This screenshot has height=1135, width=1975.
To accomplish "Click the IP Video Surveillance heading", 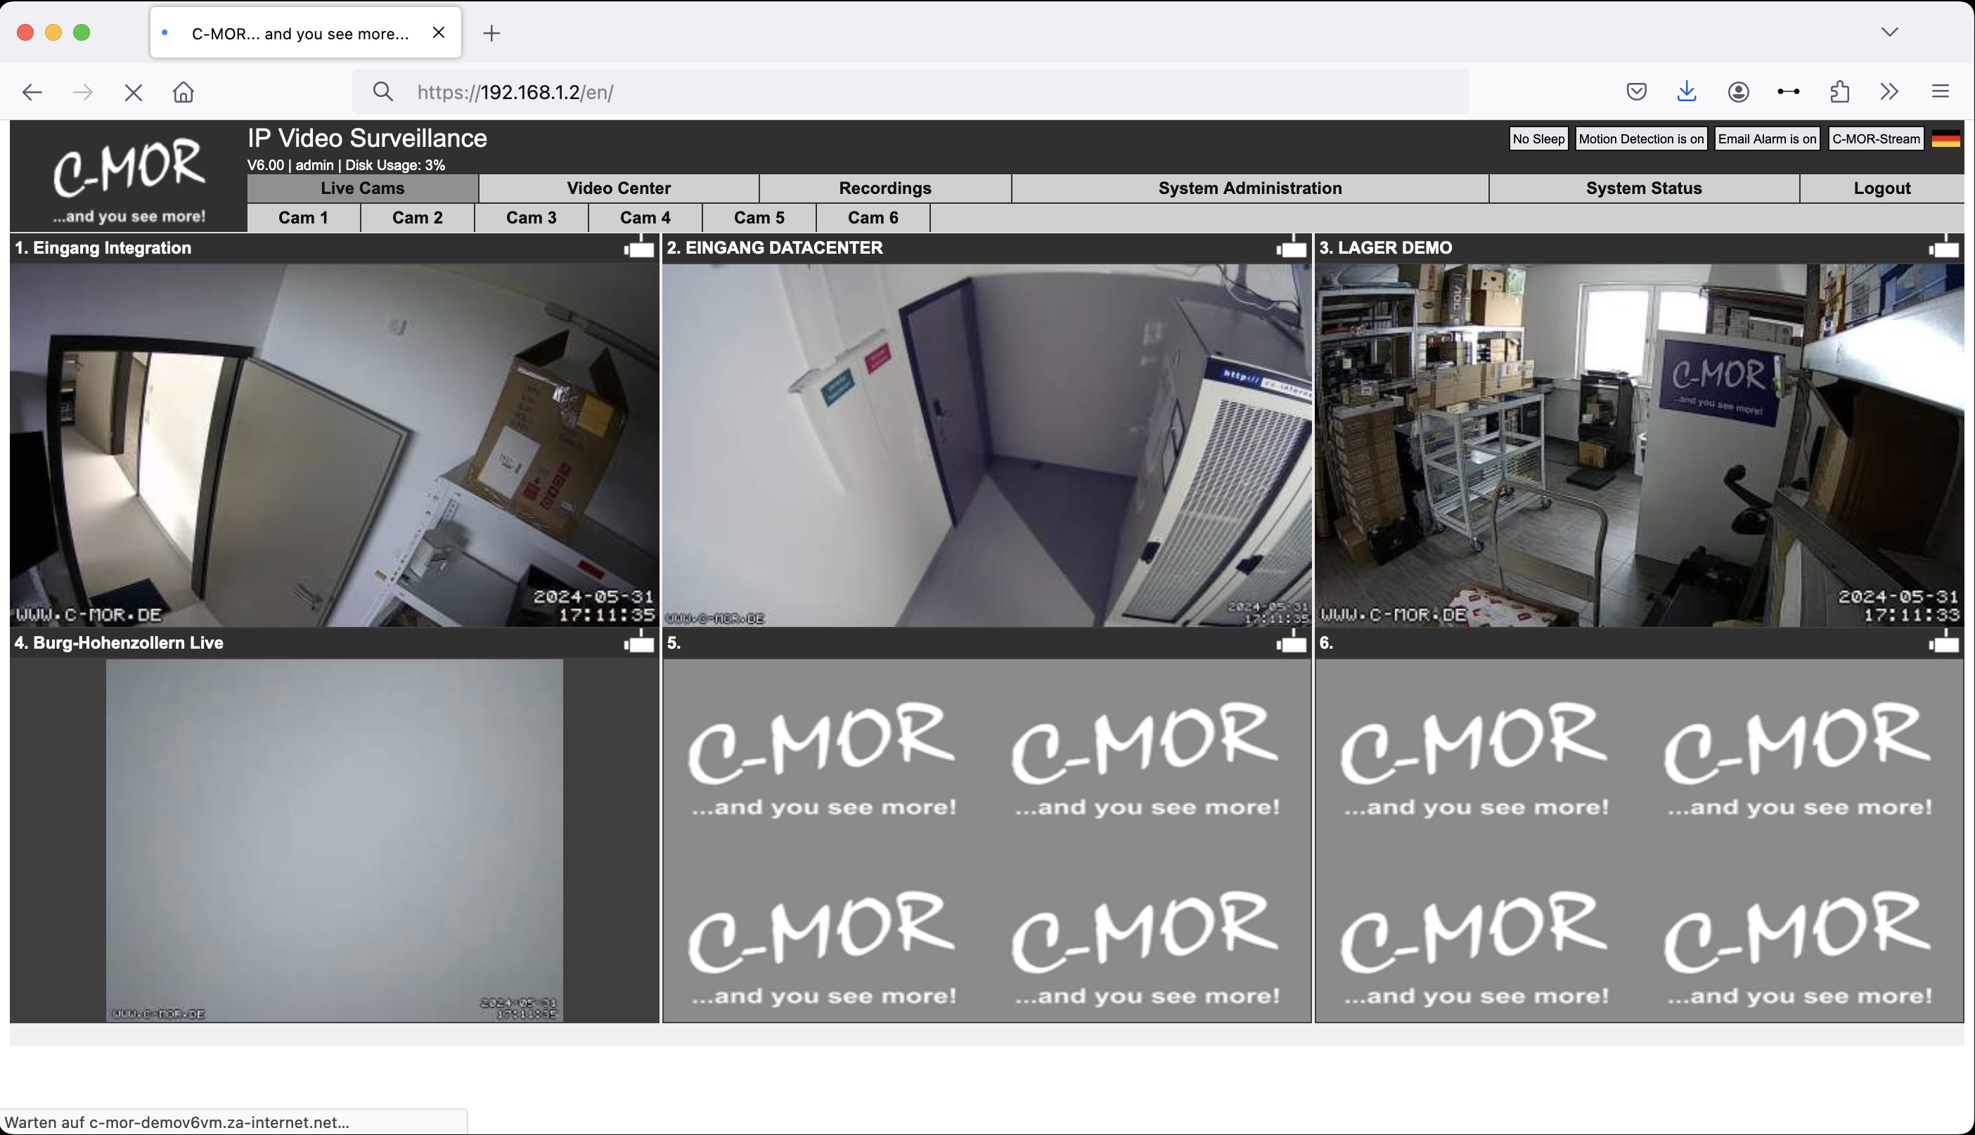I will coord(367,138).
